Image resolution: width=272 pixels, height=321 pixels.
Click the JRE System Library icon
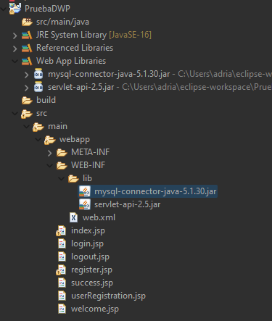click(27, 35)
